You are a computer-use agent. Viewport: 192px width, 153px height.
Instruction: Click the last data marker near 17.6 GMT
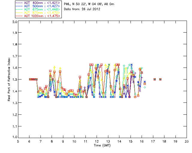click(x=160, y=79)
